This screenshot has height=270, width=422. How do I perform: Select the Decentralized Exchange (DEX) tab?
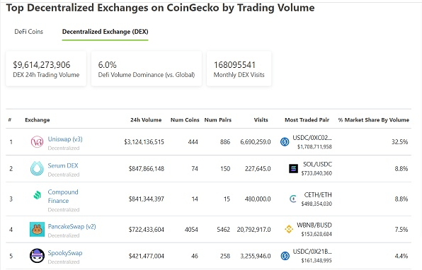coord(105,32)
